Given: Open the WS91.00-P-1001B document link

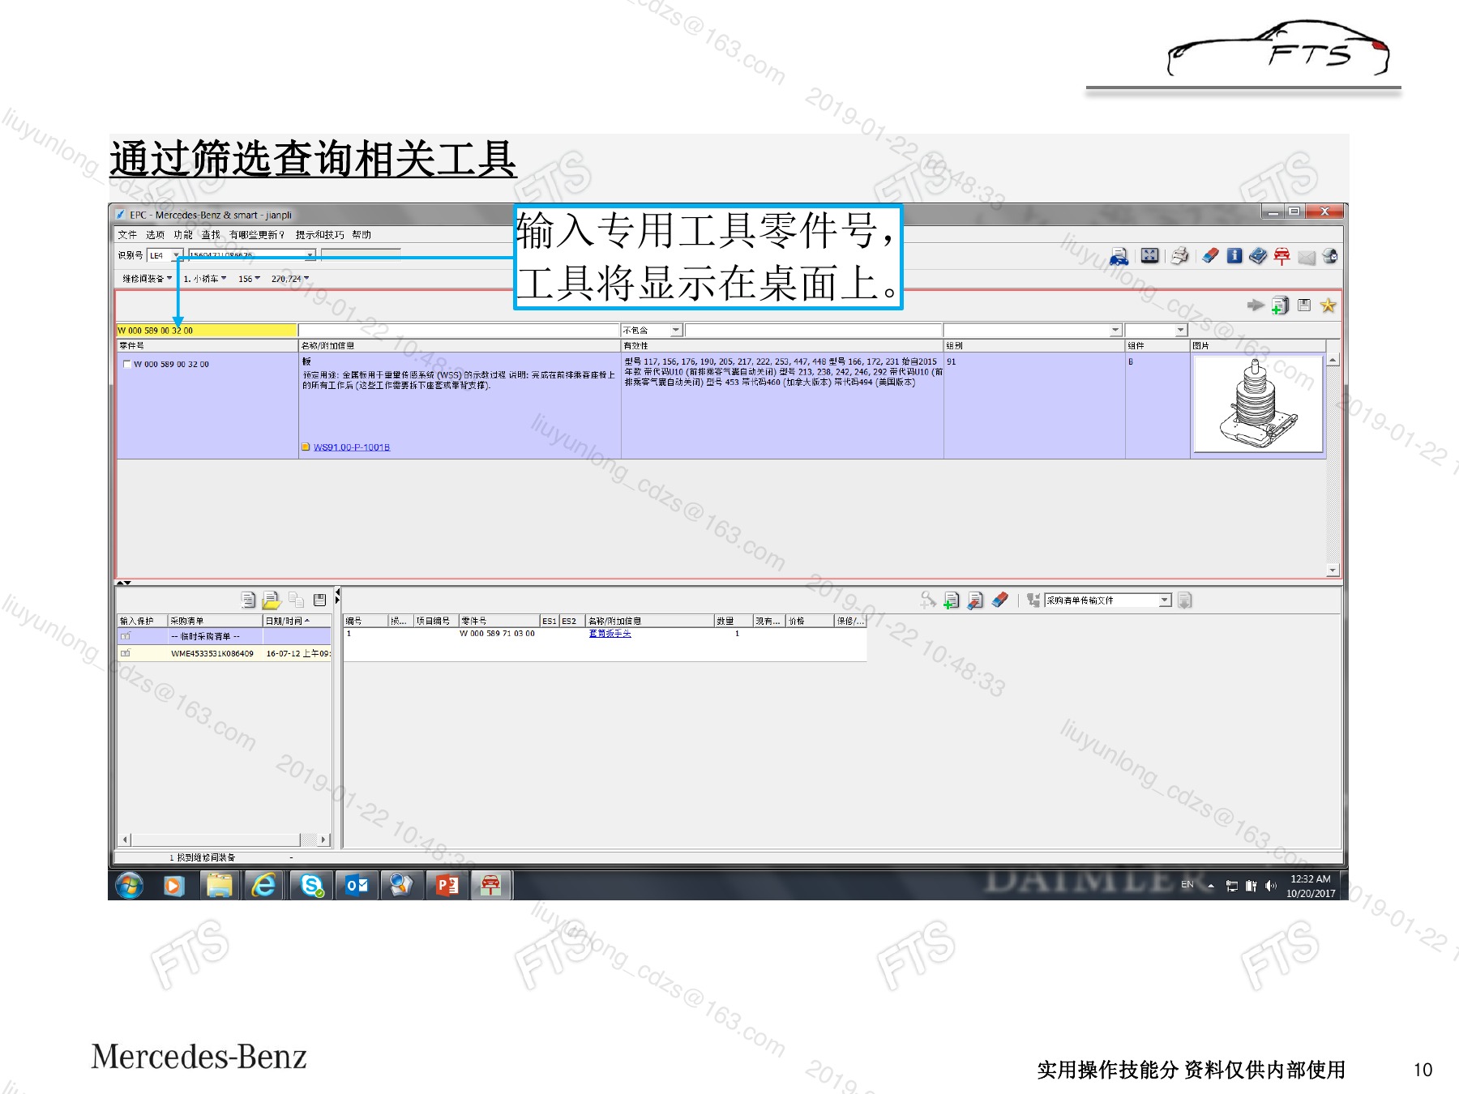Looking at the screenshot, I should [352, 447].
